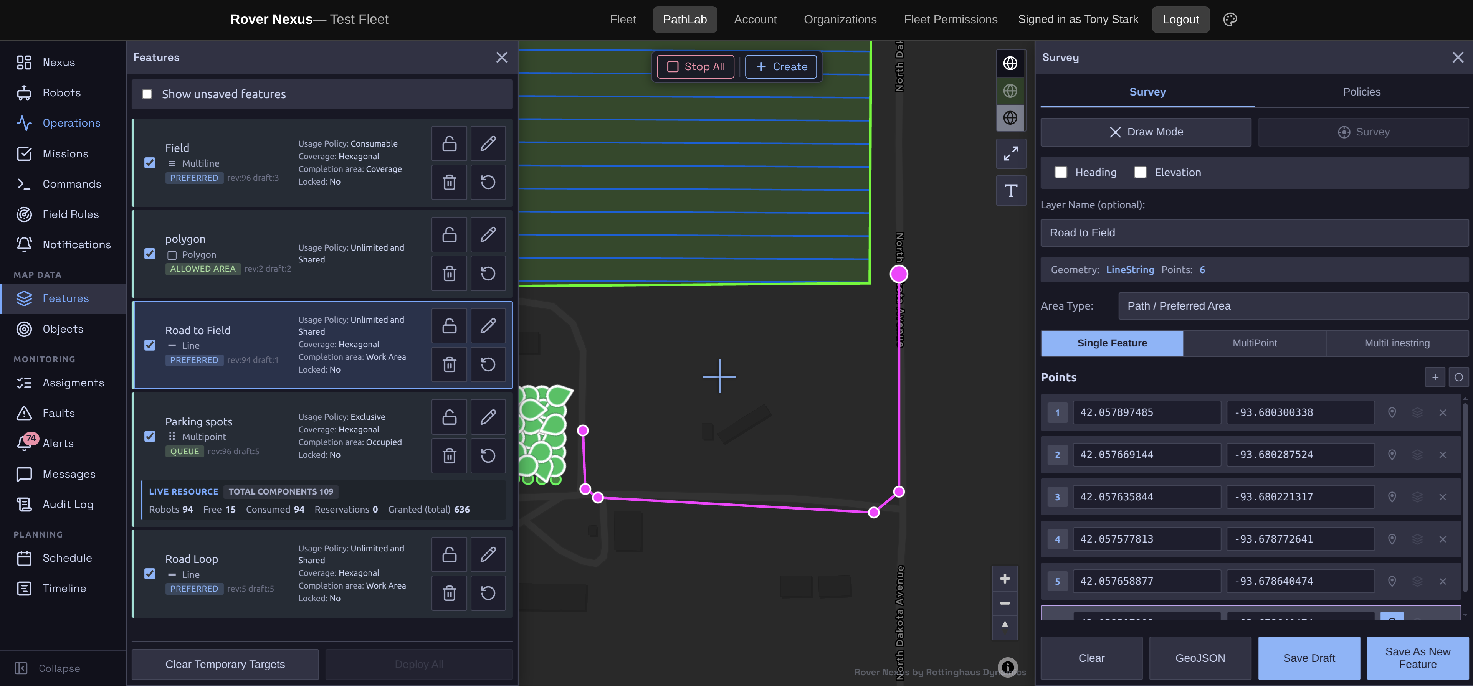This screenshot has width=1473, height=686.
Task: Click Clear Temporary Targets
Action: (x=225, y=664)
